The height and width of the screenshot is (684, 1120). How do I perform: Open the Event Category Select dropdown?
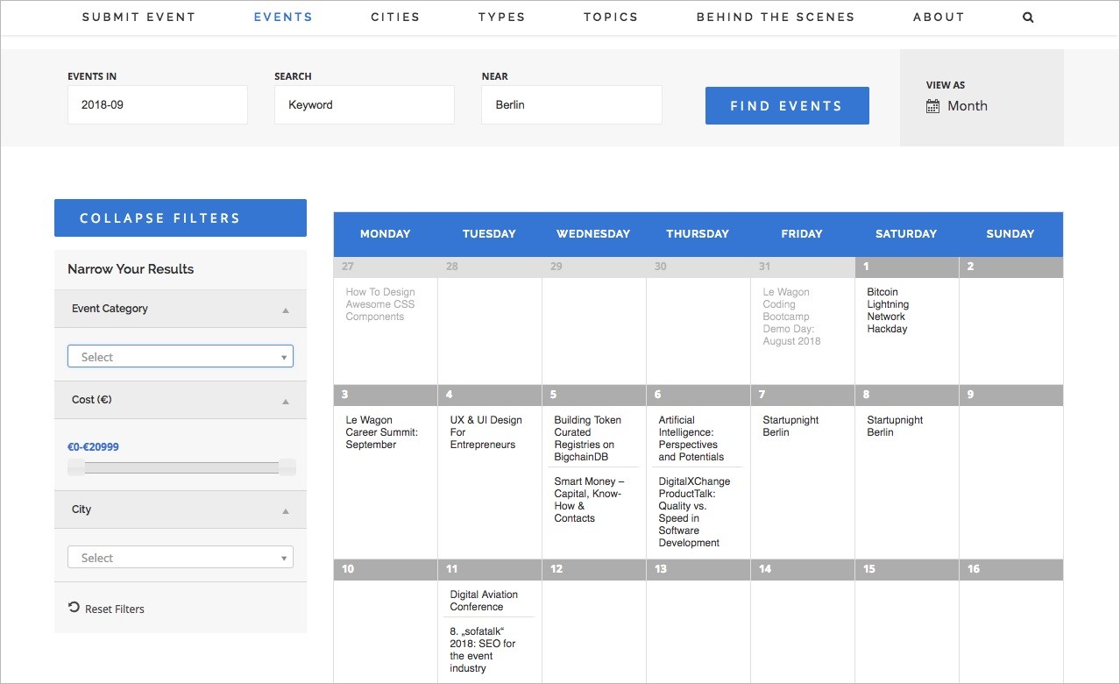180,357
